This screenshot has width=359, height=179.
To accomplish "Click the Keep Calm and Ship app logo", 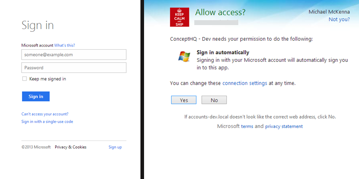I will [179, 17].
